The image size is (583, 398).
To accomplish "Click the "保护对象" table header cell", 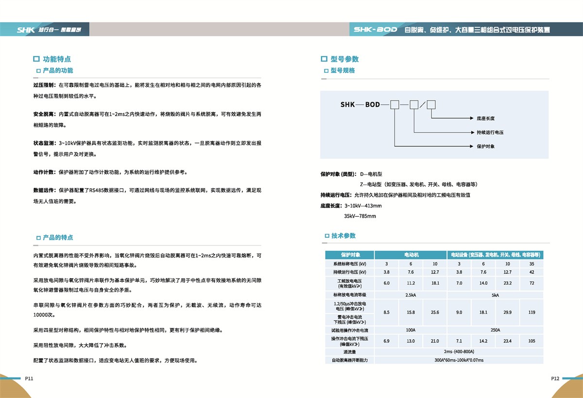I will click(x=350, y=255).
